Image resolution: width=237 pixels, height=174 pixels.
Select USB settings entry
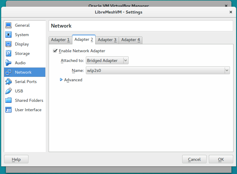click(x=25, y=91)
